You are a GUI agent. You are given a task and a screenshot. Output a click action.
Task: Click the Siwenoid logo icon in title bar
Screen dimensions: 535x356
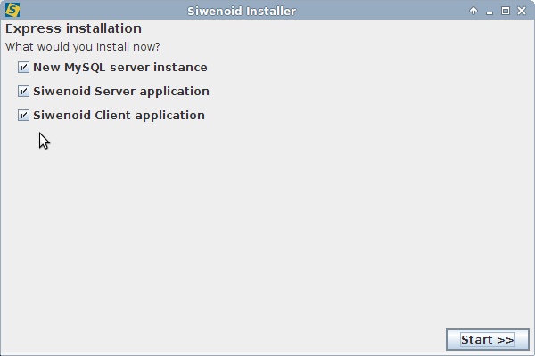12,11
